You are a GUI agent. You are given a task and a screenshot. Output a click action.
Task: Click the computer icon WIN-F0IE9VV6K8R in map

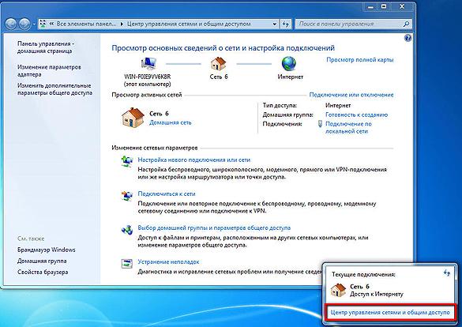(x=148, y=64)
